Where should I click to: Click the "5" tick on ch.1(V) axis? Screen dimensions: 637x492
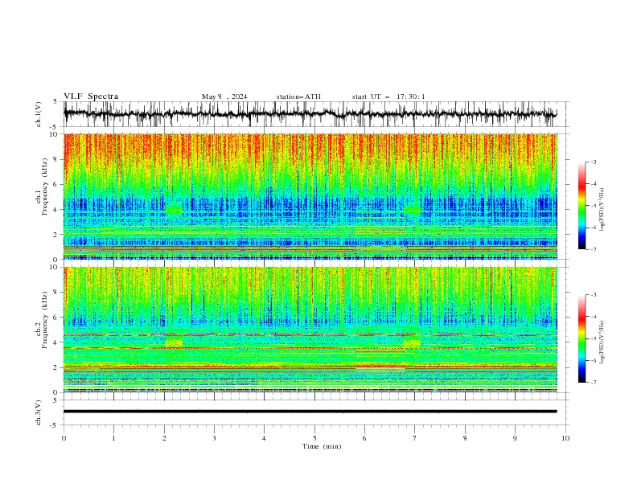click(55, 102)
